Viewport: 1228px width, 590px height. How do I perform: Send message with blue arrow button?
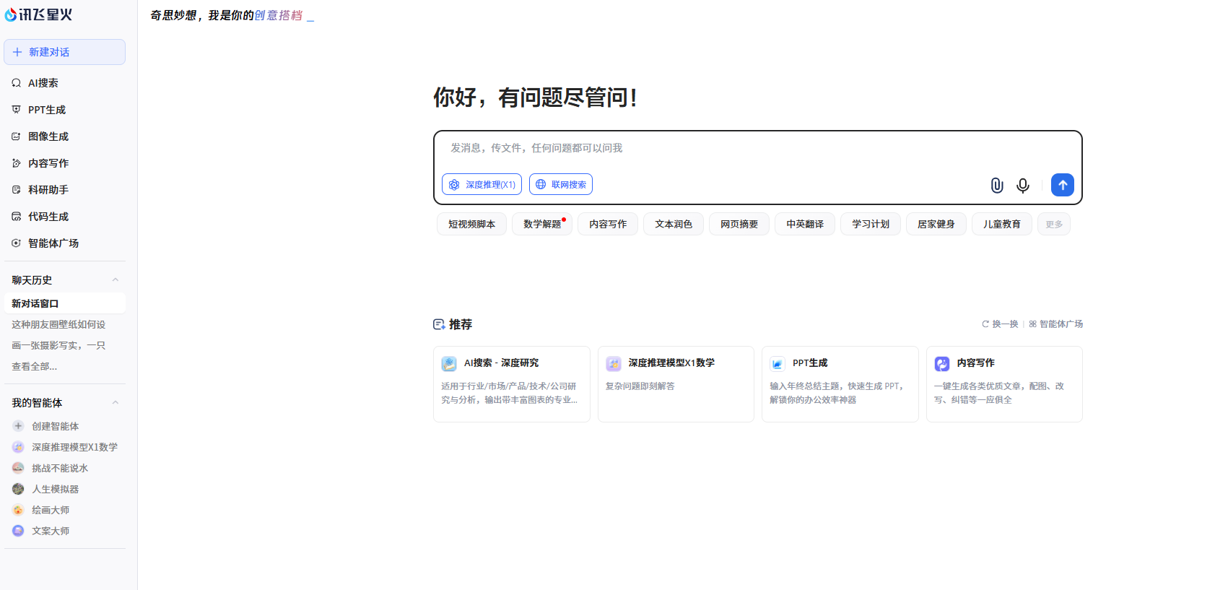tap(1063, 185)
